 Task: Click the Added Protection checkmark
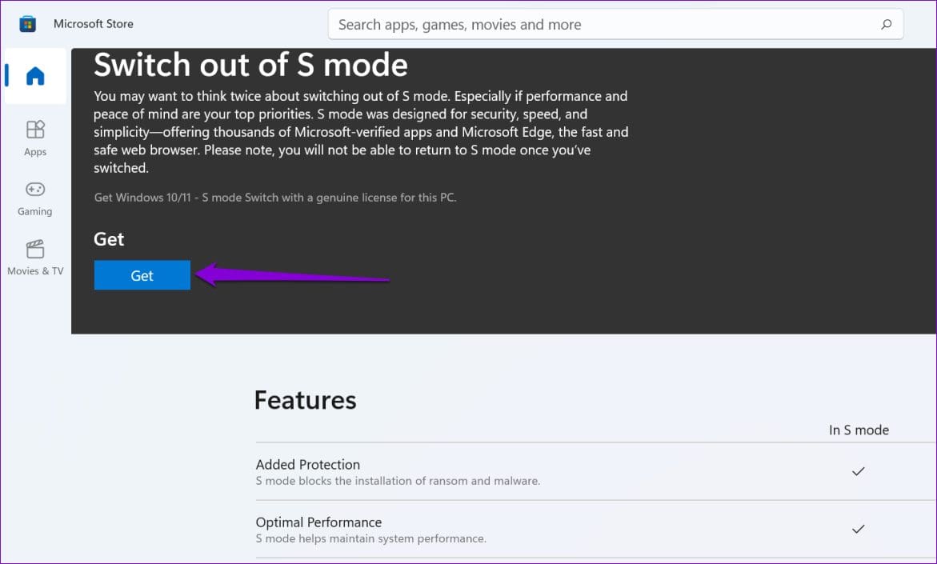pyautogui.click(x=858, y=471)
